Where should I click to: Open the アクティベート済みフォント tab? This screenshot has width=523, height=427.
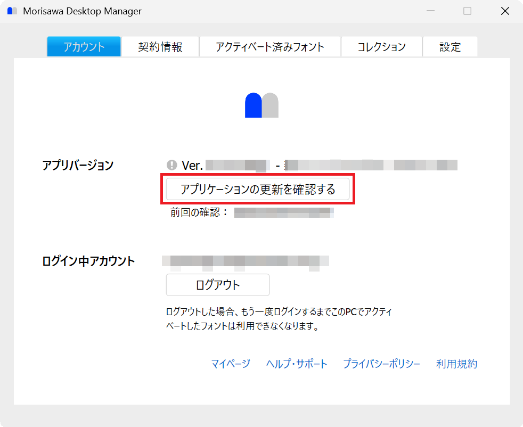click(270, 47)
